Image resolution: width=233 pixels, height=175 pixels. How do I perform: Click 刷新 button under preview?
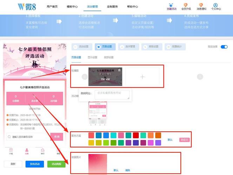(13, 164)
